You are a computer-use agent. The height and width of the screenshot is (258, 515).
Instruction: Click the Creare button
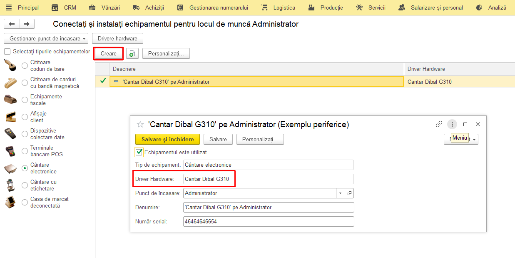tap(109, 53)
